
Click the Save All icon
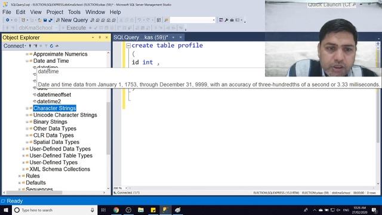[x=50, y=20]
